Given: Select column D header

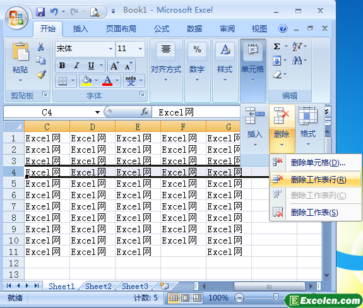Looking at the screenshot, I should click(x=92, y=127).
